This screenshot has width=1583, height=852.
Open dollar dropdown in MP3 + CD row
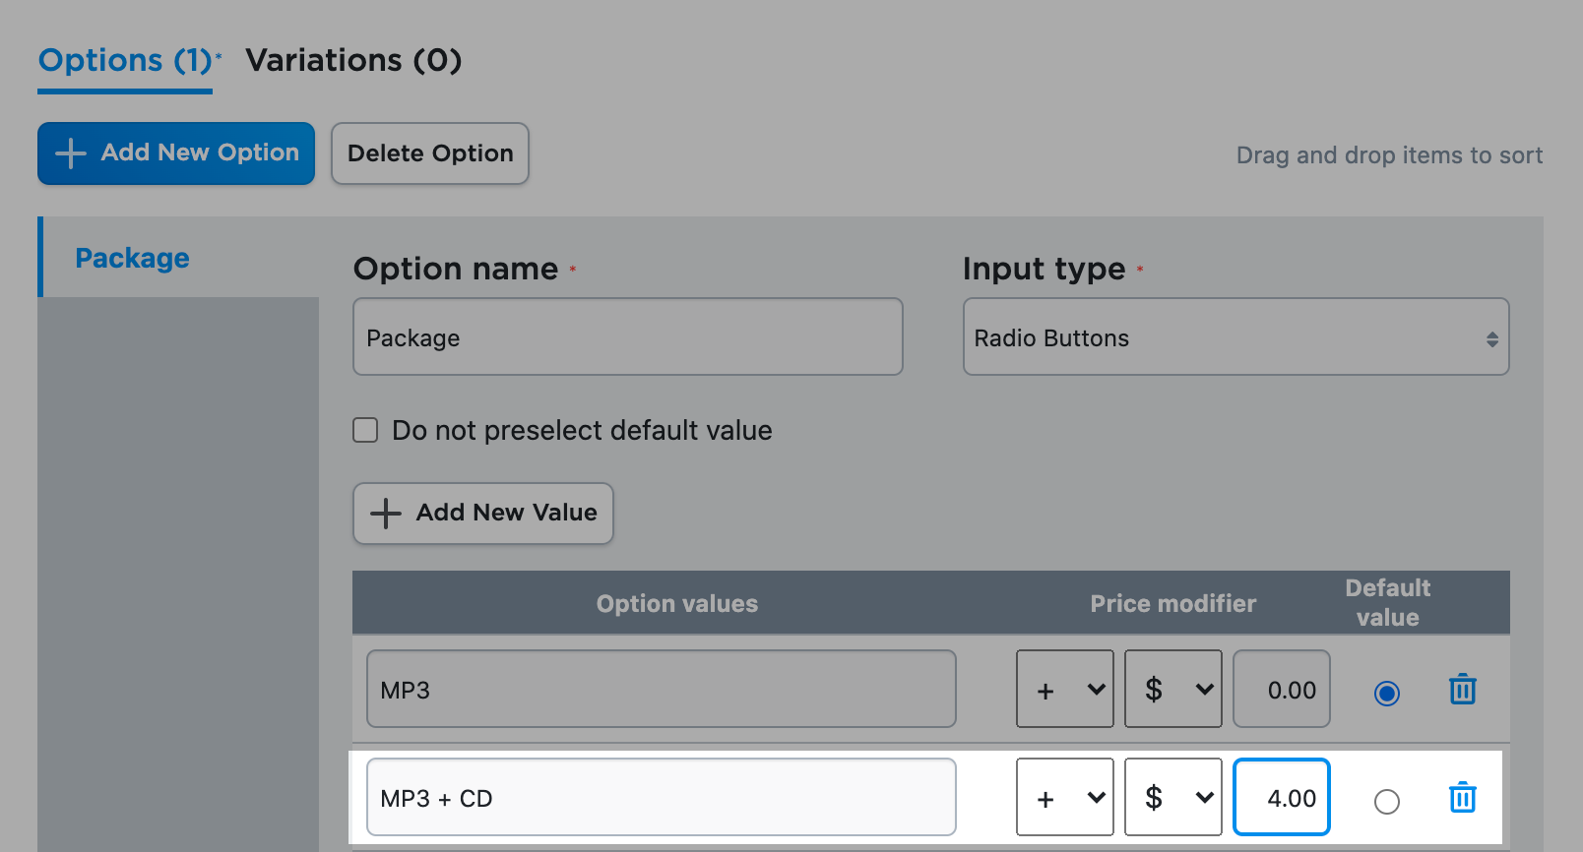(1172, 797)
